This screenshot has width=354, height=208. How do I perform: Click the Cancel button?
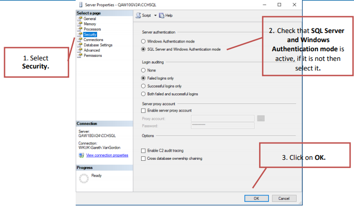click(x=284, y=198)
